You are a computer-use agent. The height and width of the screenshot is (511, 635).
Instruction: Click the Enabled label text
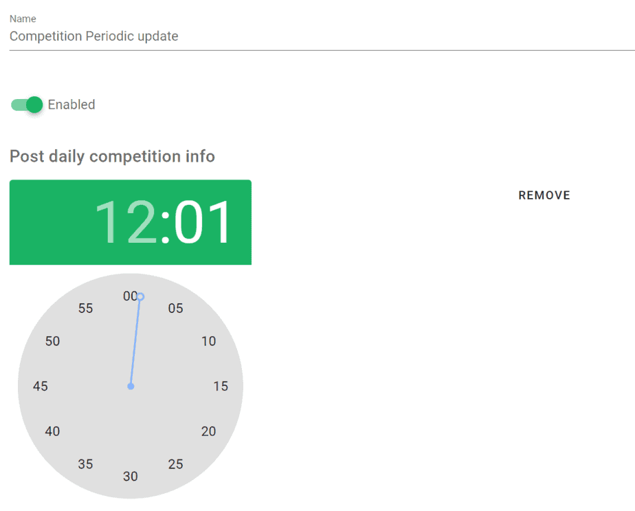click(71, 105)
